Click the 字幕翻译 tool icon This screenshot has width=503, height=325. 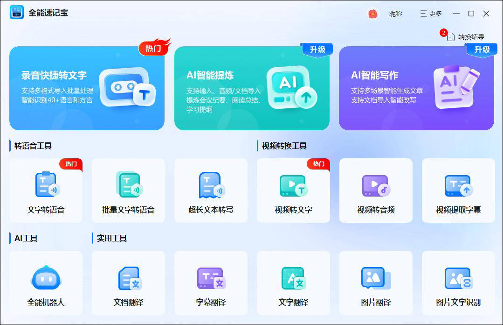(x=211, y=278)
